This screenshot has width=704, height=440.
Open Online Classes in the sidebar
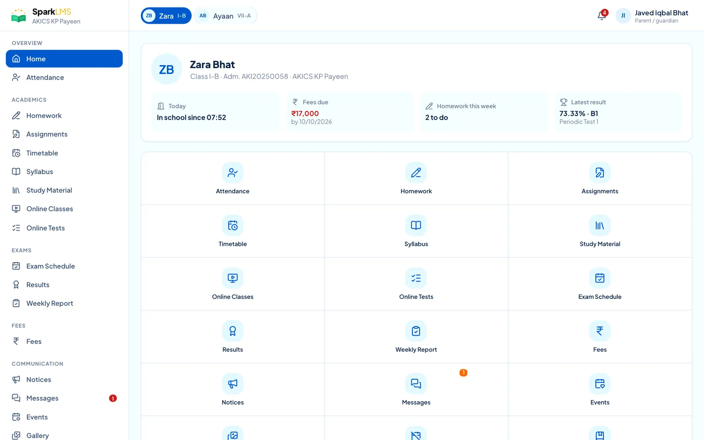64,209
